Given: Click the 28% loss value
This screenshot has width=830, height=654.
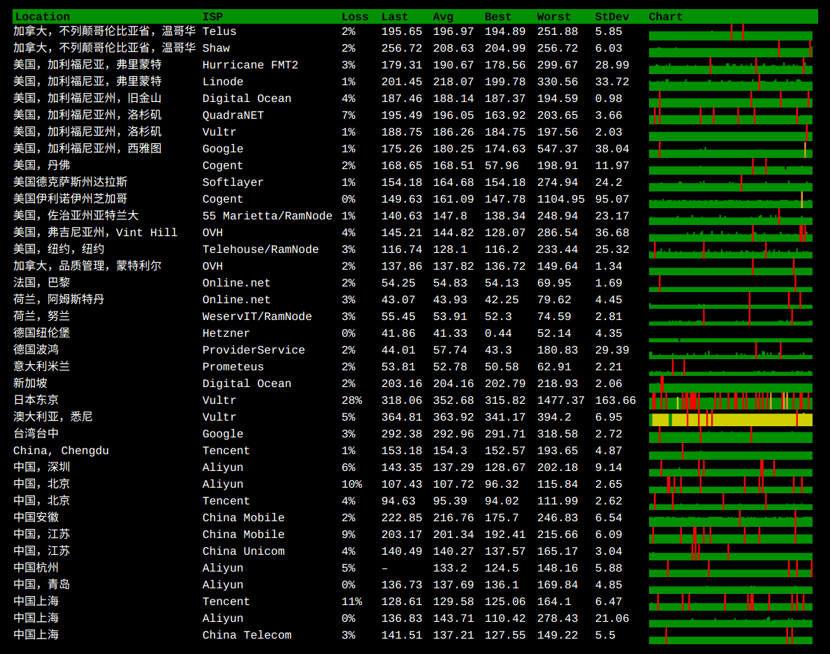Looking at the screenshot, I should 351,400.
